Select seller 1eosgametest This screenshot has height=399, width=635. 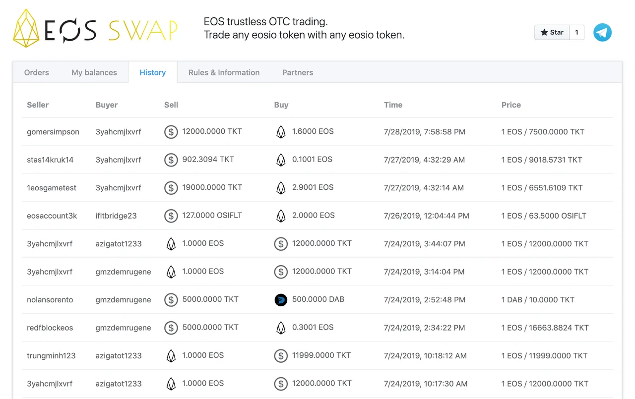pos(52,188)
